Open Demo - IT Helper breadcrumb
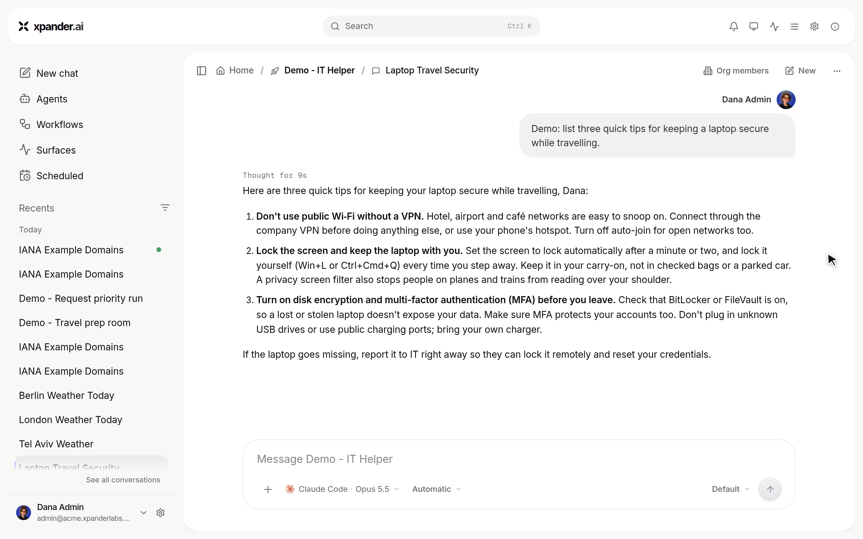 [x=313, y=71]
